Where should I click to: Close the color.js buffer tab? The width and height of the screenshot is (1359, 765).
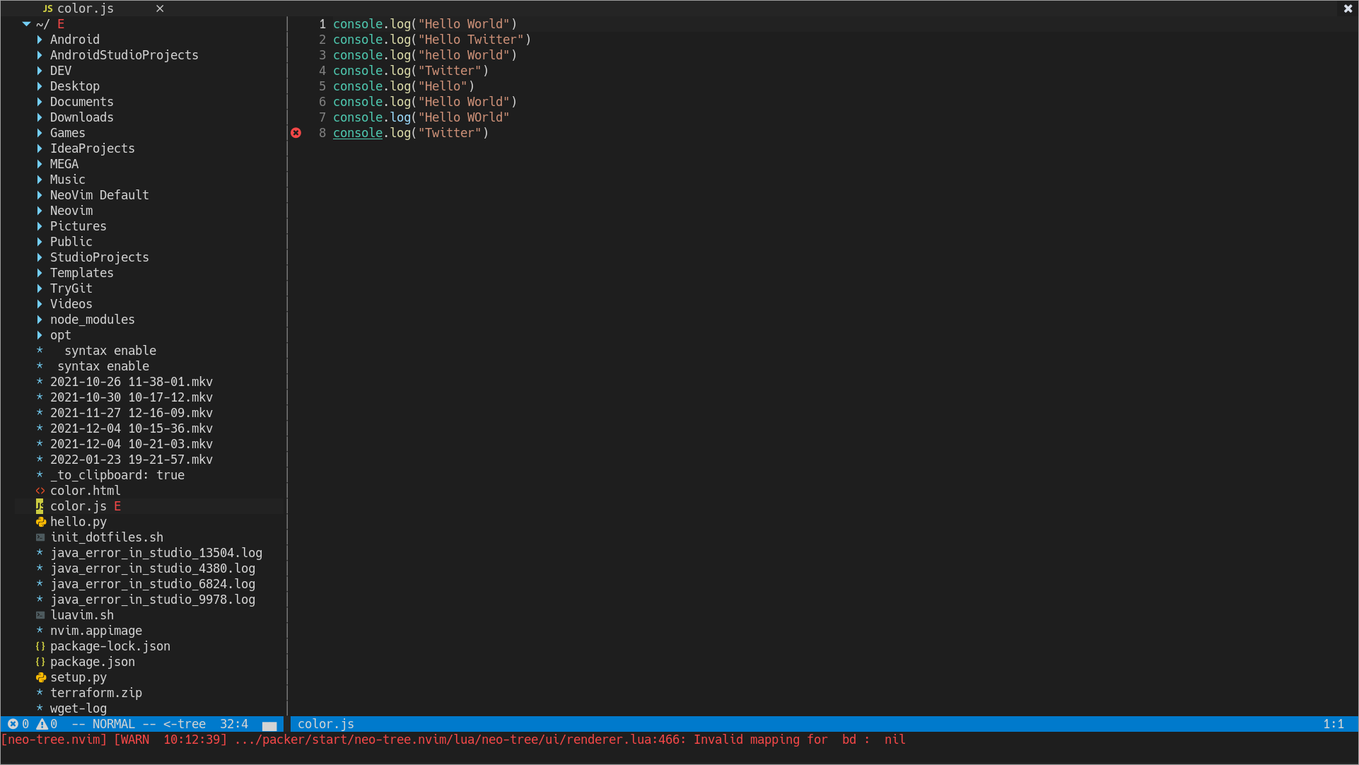click(x=160, y=8)
